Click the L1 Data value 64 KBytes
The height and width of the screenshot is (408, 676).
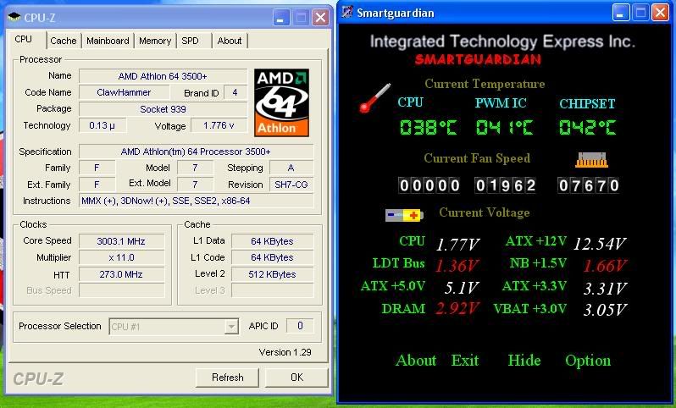point(272,241)
